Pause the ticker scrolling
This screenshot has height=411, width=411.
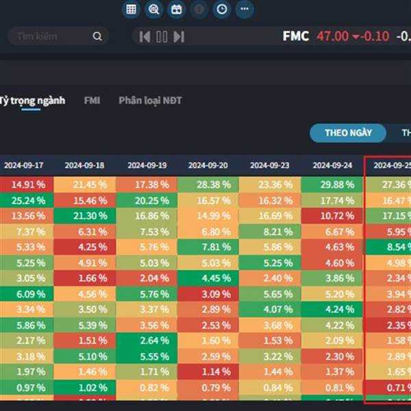(162, 36)
